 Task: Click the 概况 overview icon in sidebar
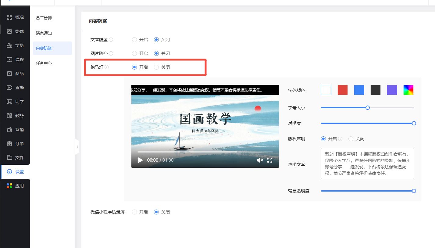click(9, 17)
